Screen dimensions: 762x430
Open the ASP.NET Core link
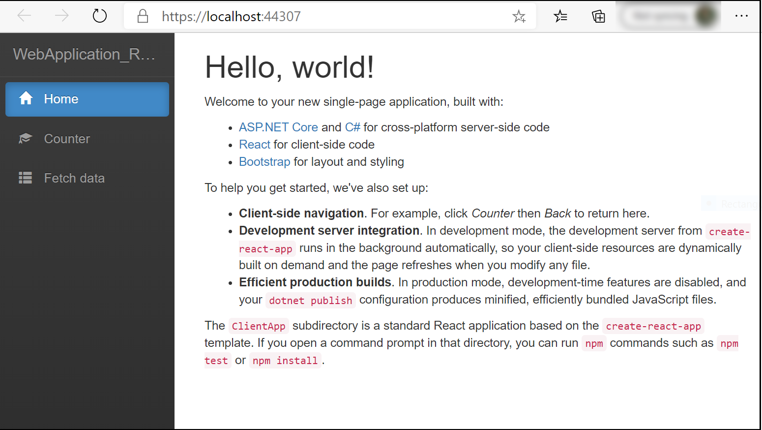pyautogui.click(x=278, y=127)
